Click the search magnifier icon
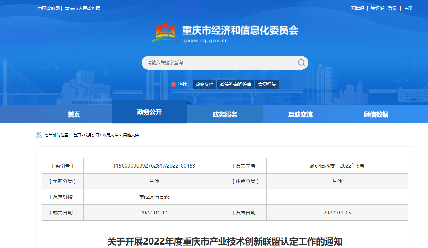Viewport: 428px width, 248px height. tap(301, 63)
